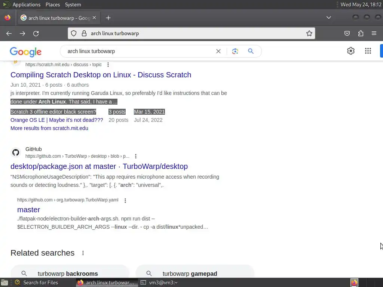The height and width of the screenshot is (287, 383).
Task: Click 'Jul 24, 2022' date text
Action: [148, 120]
